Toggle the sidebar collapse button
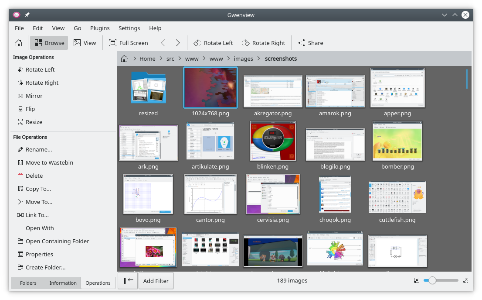 pyautogui.click(x=128, y=281)
